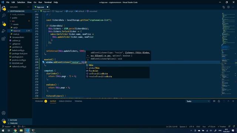237x133 pixels.
Task: Split the editor right
Action: point(228,7)
